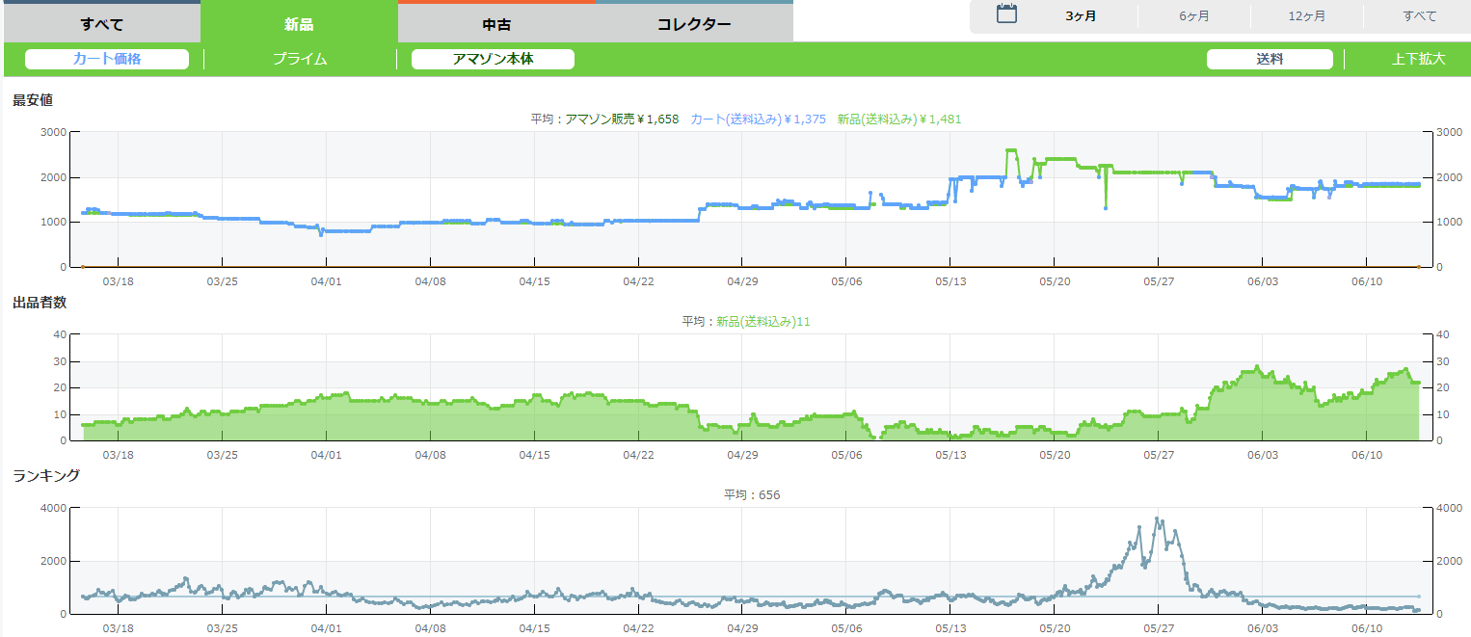The width and height of the screenshot is (1471, 637).
Task: Click the 新品(送料込み)11 seller count legend
Action: (762, 322)
